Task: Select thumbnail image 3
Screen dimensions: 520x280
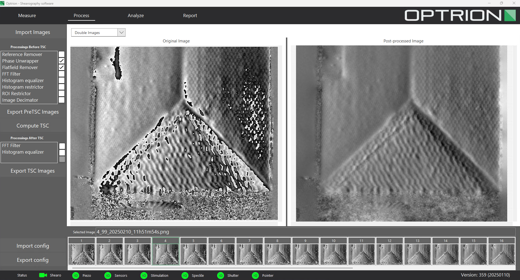Action: (138, 251)
